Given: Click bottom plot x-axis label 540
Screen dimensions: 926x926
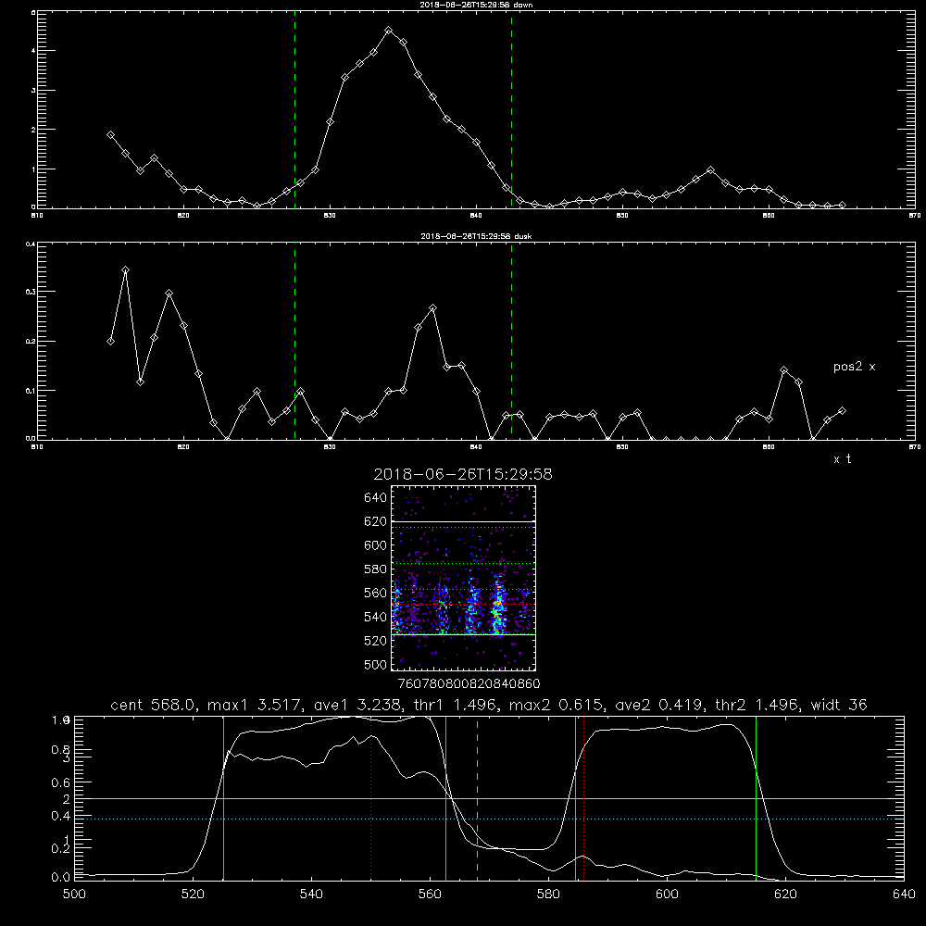Looking at the screenshot, I should click(311, 894).
